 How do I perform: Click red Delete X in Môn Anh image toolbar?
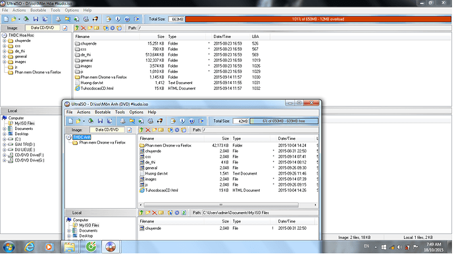(148, 130)
